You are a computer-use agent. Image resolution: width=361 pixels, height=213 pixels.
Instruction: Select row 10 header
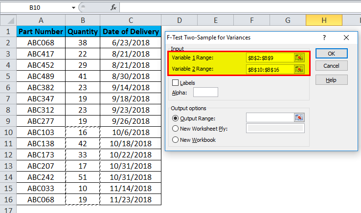pos(8,132)
